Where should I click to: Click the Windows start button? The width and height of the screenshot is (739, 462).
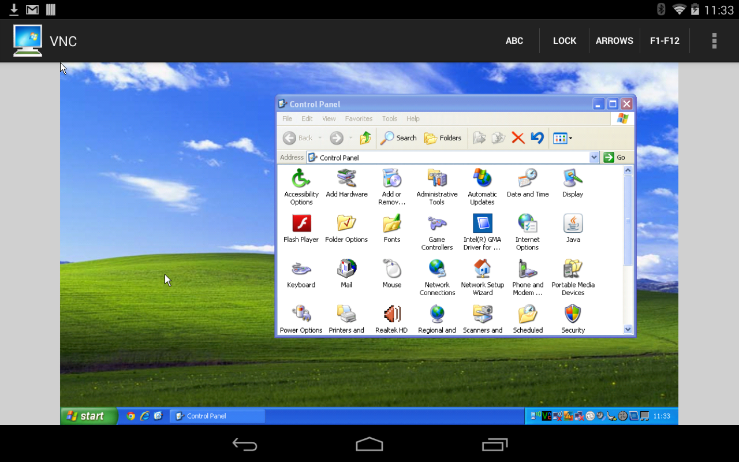[88, 416]
